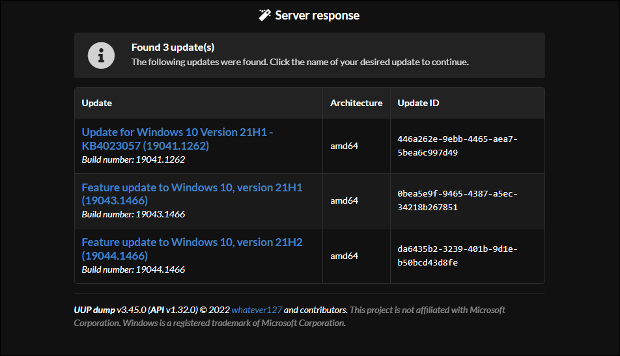Open Feature update version 21H2 (19044.1466) link
This screenshot has height=356, width=620.
(x=191, y=249)
